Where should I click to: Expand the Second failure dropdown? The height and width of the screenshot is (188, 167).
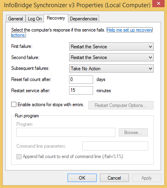111,57
